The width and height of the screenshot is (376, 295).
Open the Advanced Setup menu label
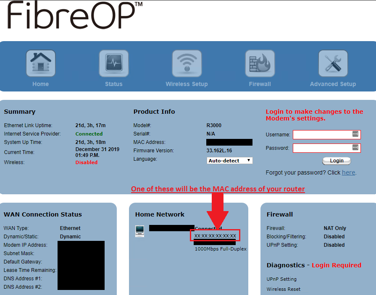[x=333, y=84]
